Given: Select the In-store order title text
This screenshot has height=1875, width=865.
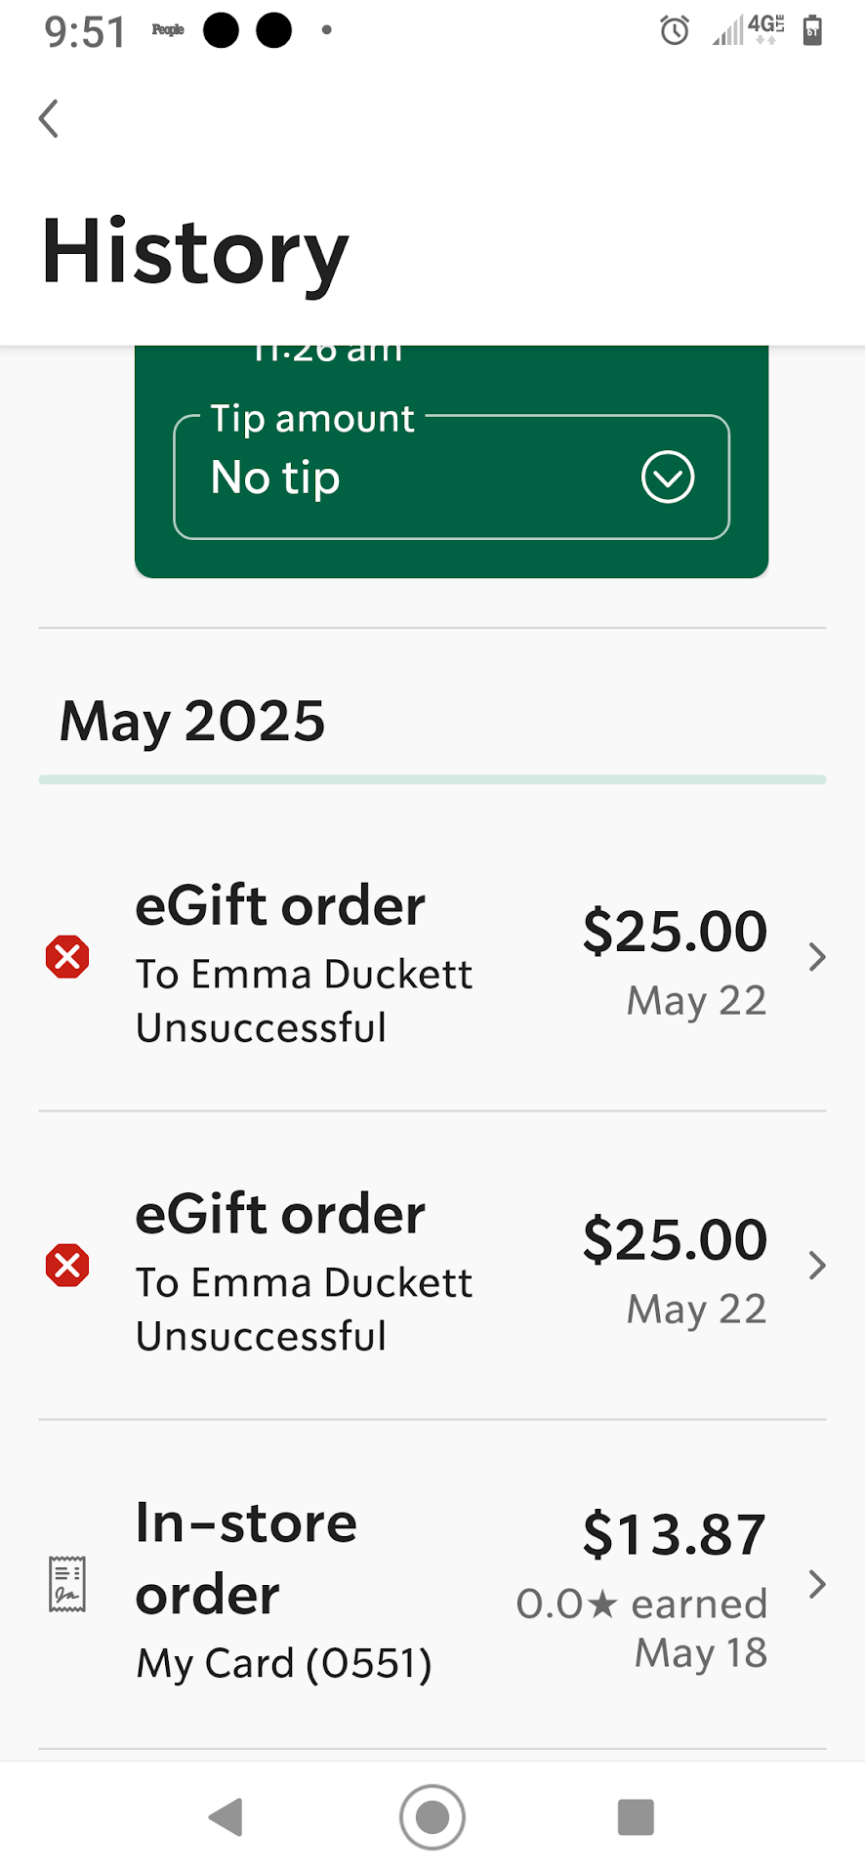Looking at the screenshot, I should tap(246, 1559).
